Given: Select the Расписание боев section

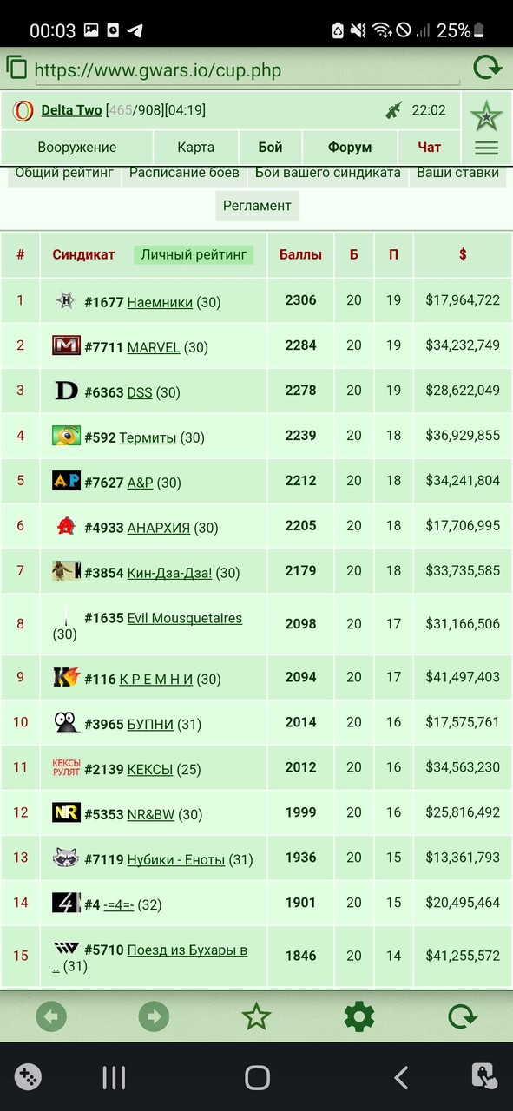Looking at the screenshot, I should tap(184, 173).
